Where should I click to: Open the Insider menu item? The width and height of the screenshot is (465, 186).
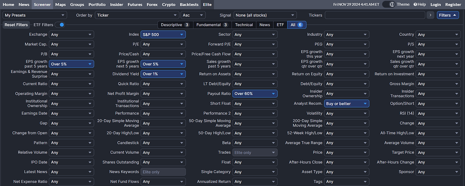point(117,4)
